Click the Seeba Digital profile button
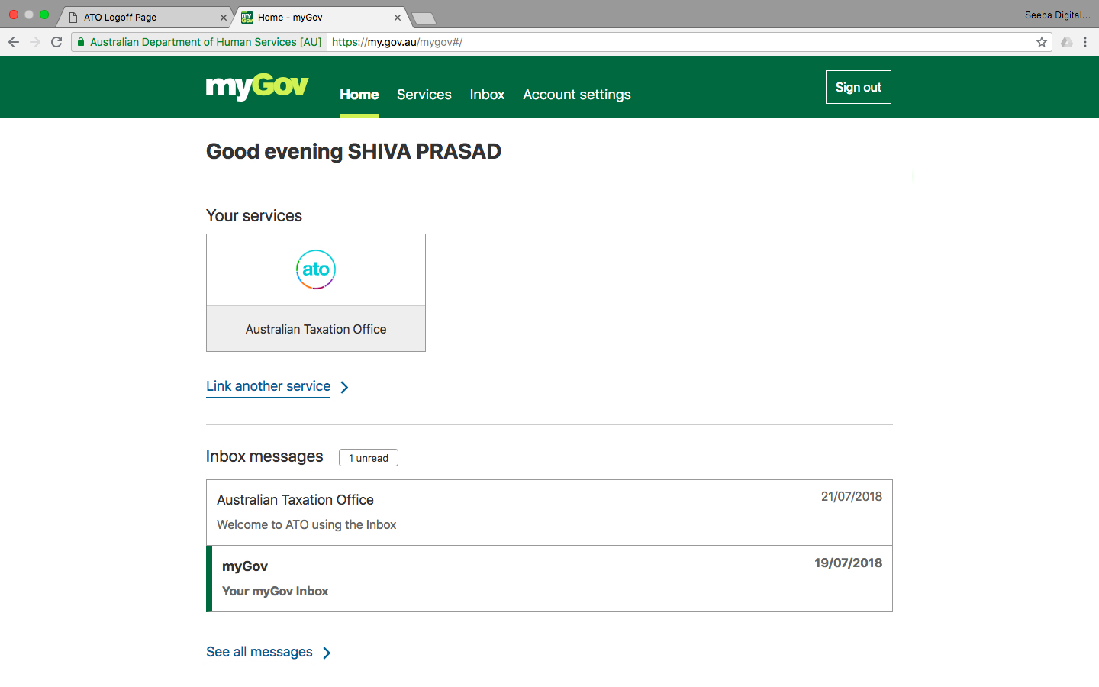Viewport: 1099px width, 687px height. (x=1057, y=15)
